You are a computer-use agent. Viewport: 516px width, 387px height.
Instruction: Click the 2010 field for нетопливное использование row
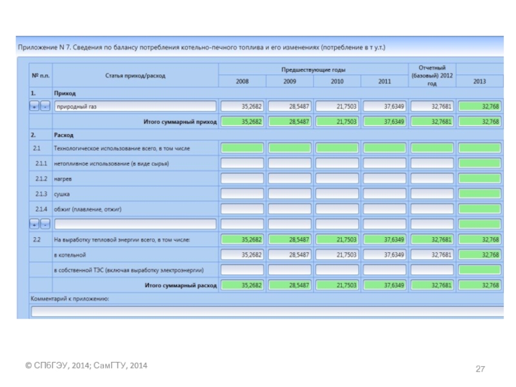coord(337,164)
